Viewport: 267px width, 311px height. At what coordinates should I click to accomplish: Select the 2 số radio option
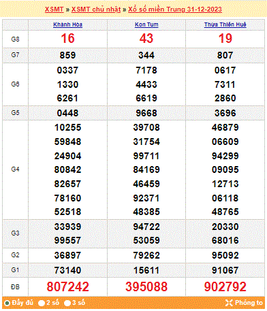click(x=42, y=303)
